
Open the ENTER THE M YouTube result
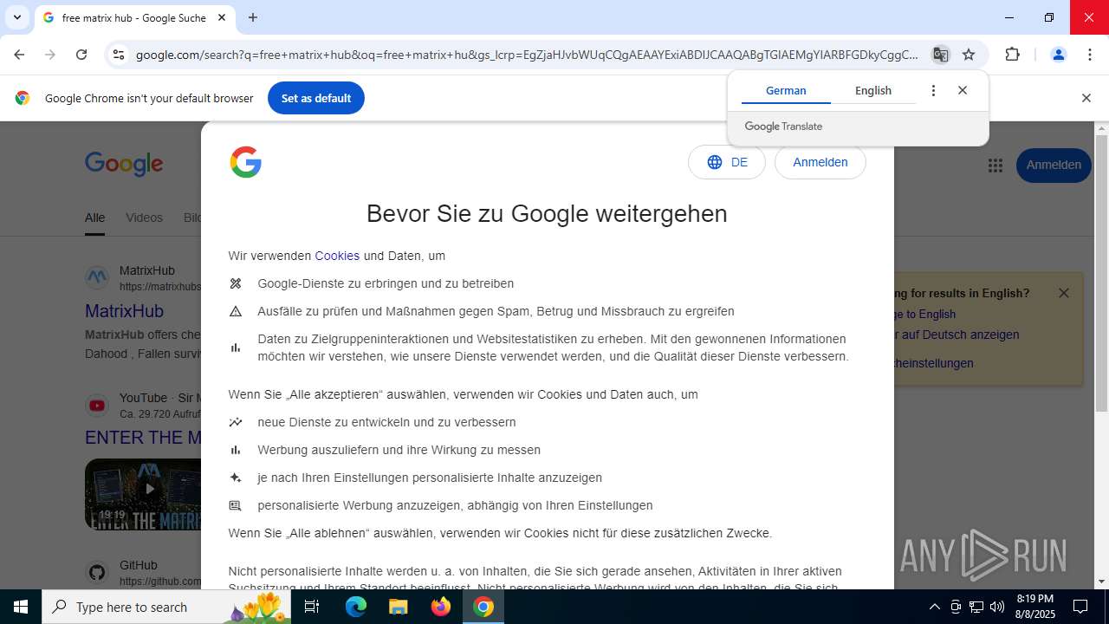point(143,438)
